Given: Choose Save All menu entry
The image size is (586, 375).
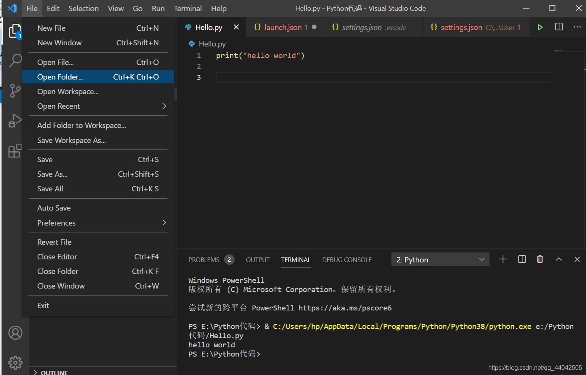Looking at the screenshot, I should 98,189.
